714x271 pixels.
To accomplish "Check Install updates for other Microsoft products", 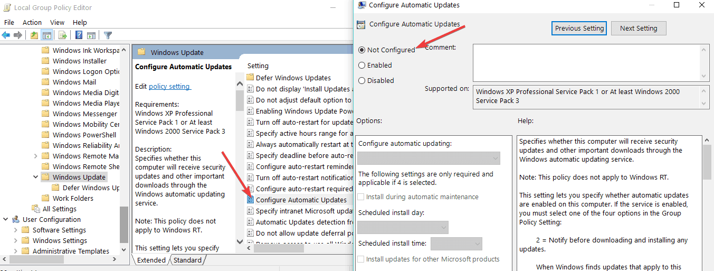I will pyautogui.click(x=361, y=259).
